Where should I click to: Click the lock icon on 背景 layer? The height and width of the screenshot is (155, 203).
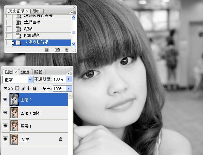[x=61, y=139]
